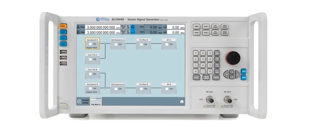Viewport: 313px width, 137px height.
Task: Hit the blue HELP key
Action: point(63,38)
